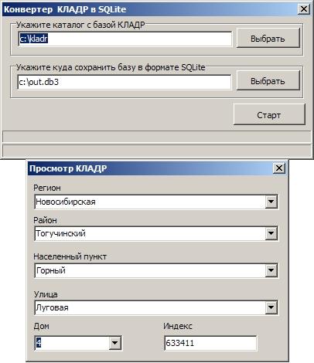Expand the Регион dropdown arrow
Image resolution: width=314 pixels, height=363 pixels.
271,202
